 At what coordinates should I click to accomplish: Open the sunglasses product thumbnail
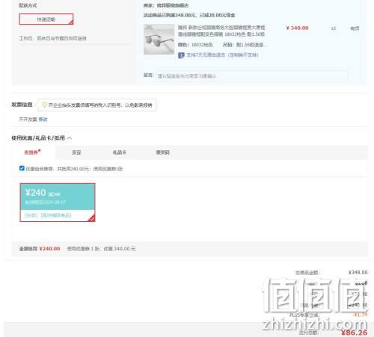coord(159,39)
